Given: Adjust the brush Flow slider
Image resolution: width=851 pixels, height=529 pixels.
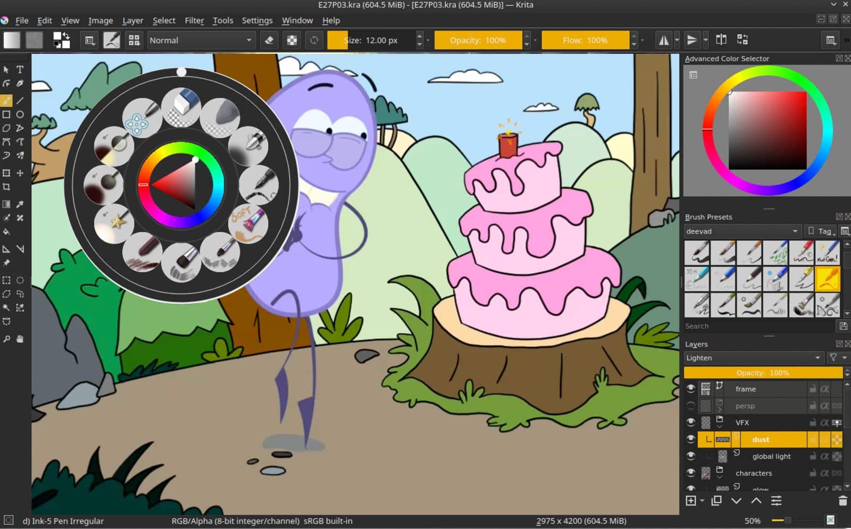Looking at the screenshot, I should [585, 40].
